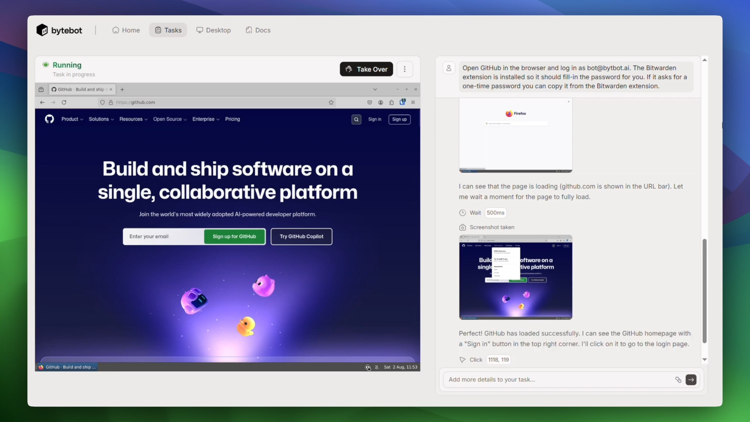Open the Bitwarden extension icon
The height and width of the screenshot is (422, 750).
(403, 102)
